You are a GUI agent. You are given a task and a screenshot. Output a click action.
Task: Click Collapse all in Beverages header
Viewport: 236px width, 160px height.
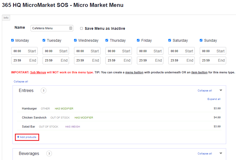tap(205, 154)
